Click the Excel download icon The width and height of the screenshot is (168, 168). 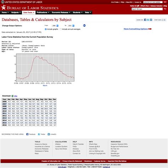13,96
